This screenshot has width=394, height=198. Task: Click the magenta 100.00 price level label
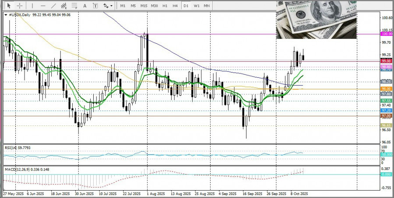(387, 34)
